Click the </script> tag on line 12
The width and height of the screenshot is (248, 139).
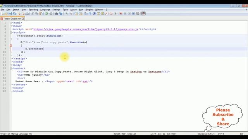[x=20, y=58]
